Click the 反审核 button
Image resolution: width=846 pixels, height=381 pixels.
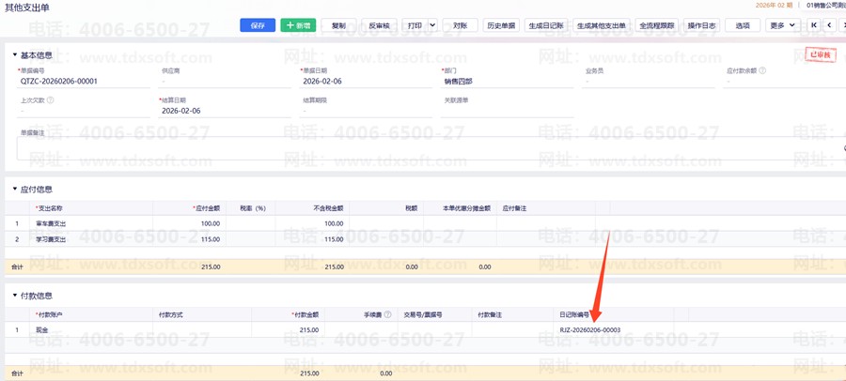379,25
